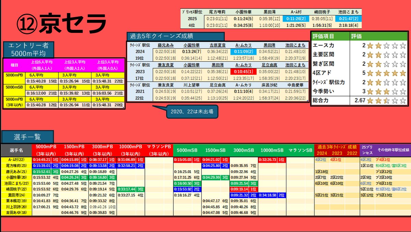Click the その他昨年駅伝成績 column header
This screenshot has width=411, height=232.
(393, 150)
